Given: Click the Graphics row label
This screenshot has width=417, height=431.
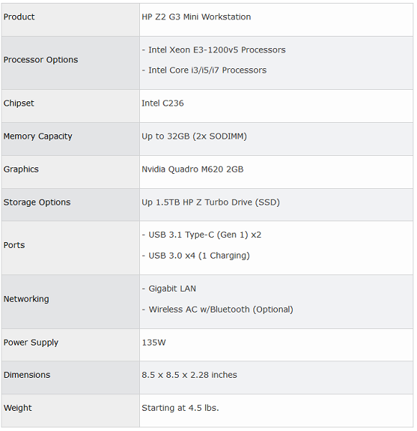Looking at the screenshot, I should (21, 170).
